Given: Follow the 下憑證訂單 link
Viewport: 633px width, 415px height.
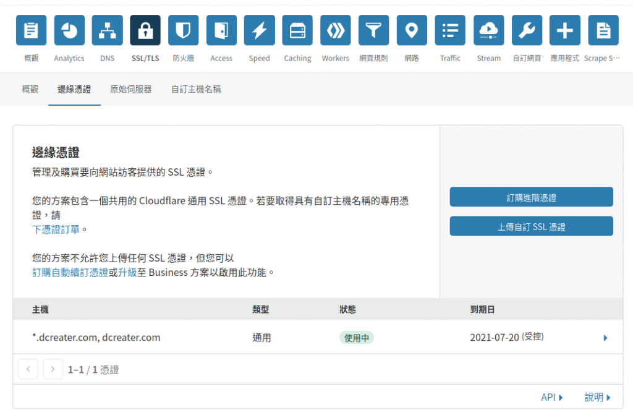Looking at the screenshot, I should (x=56, y=229).
